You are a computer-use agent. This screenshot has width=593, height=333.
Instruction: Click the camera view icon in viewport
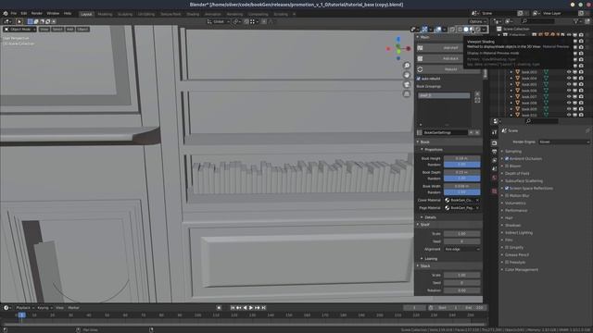pyautogui.click(x=407, y=84)
